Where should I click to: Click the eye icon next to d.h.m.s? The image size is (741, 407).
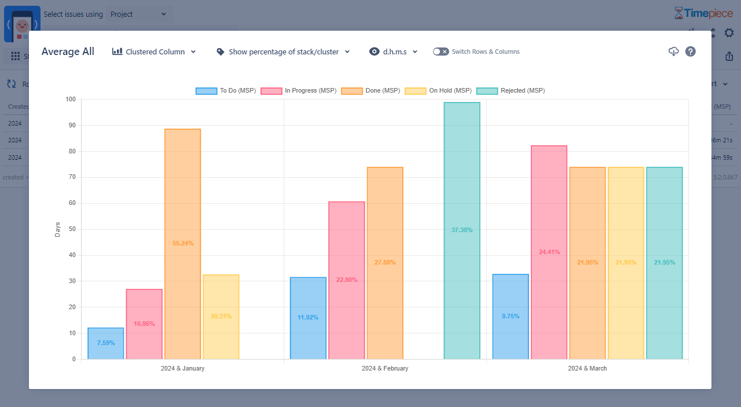tap(375, 52)
